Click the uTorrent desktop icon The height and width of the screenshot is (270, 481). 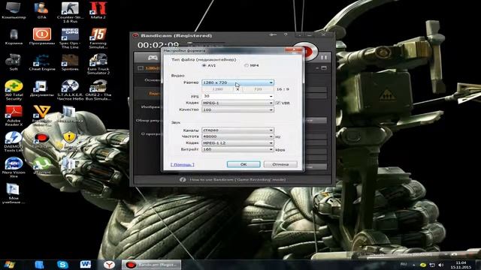[42, 165]
